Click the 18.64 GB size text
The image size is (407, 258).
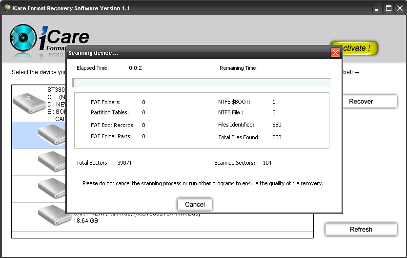coord(85,221)
